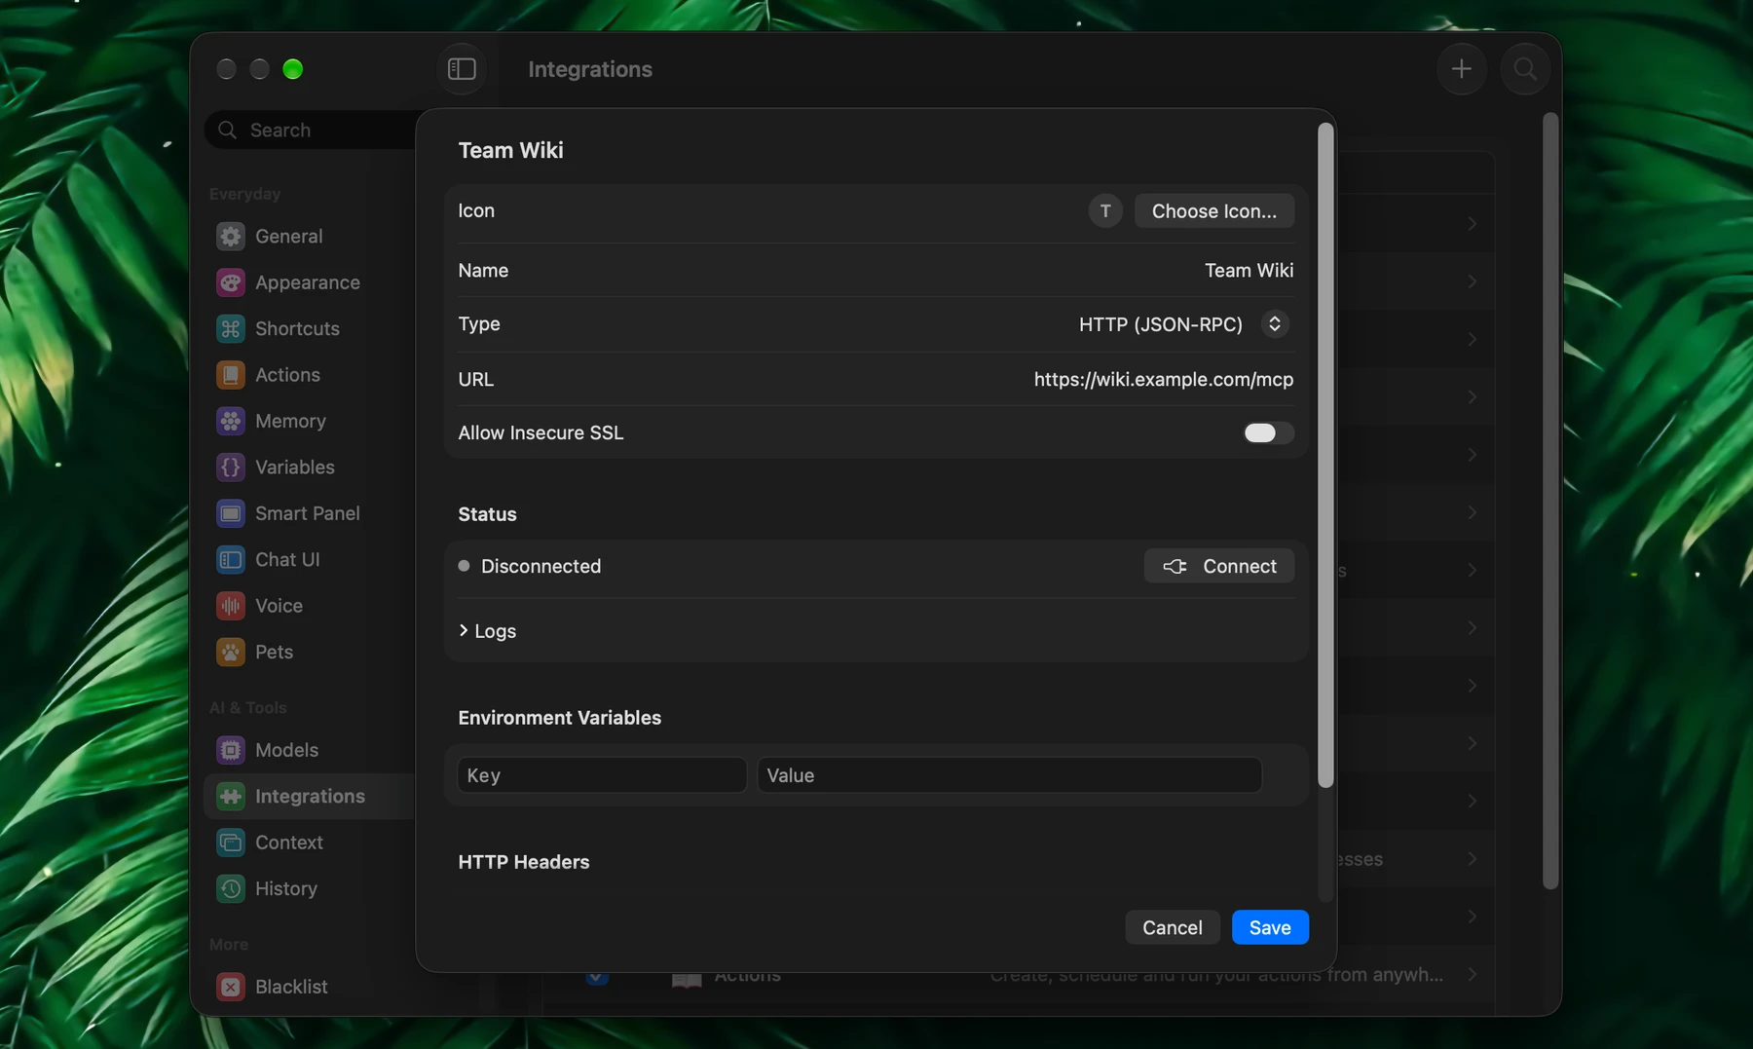Screen dimensions: 1753x1049
Task: Click the Connect button
Action: (x=1218, y=566)
